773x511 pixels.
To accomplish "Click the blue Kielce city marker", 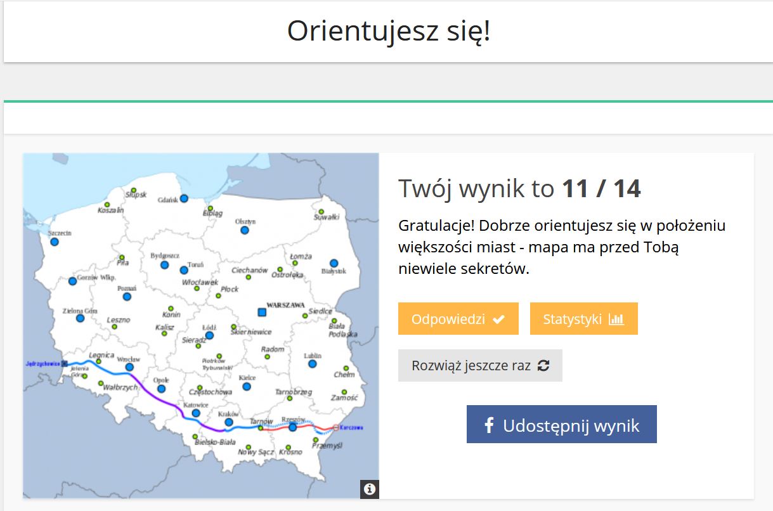I will tap(247, 386).
